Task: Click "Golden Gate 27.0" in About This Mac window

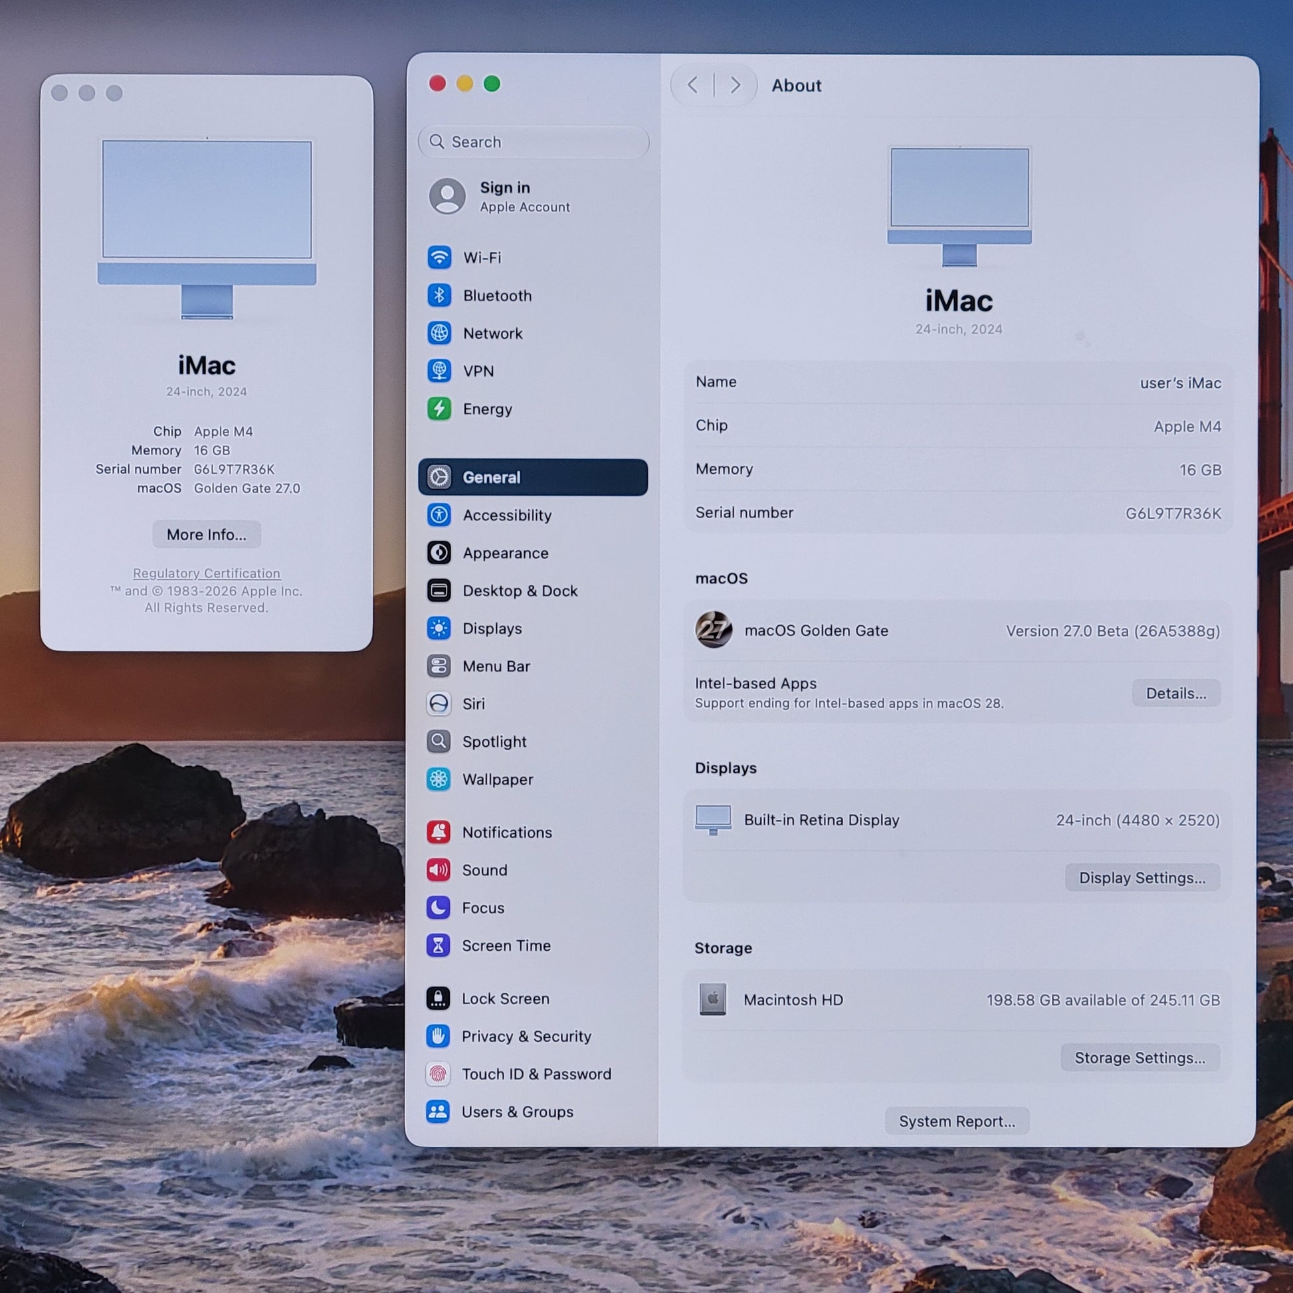Action: (247, 488)
